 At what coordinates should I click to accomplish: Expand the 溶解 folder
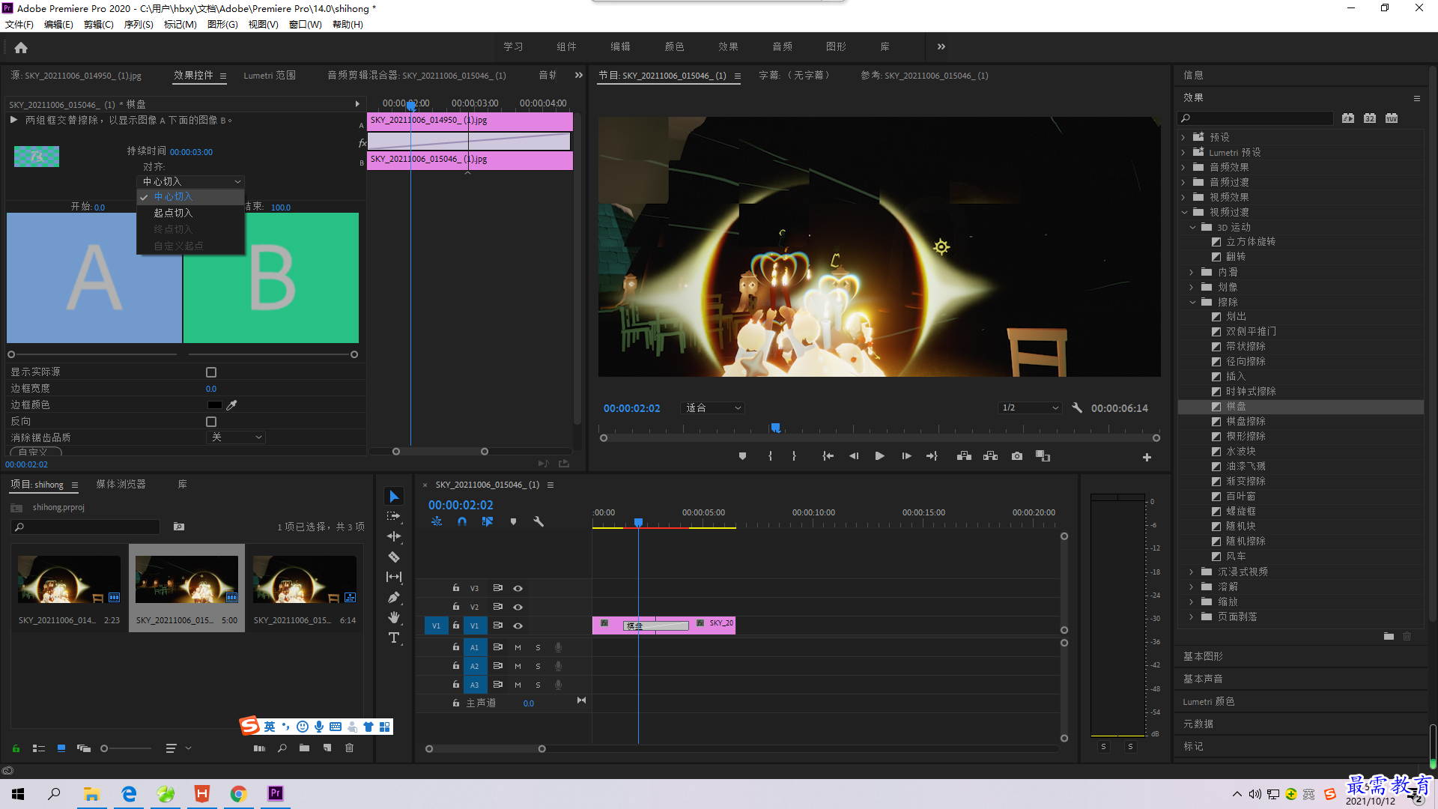(x=1192, y=587)
